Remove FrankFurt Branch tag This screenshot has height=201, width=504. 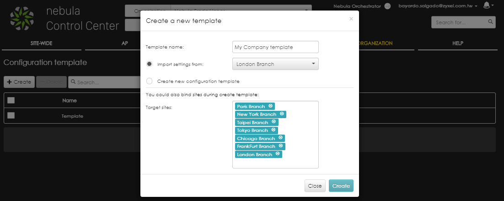pos(281,146)
